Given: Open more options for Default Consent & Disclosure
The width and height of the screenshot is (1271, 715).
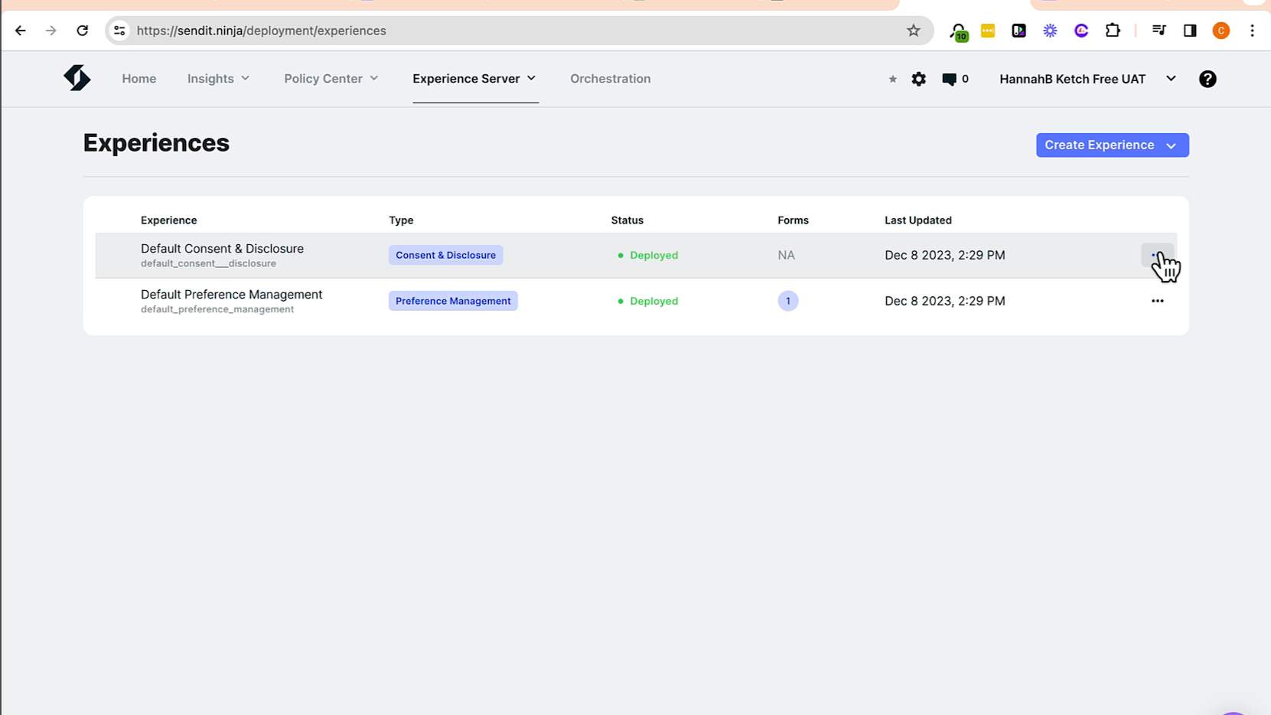Looking at the screenshot, I should [x=1156, y=255].
